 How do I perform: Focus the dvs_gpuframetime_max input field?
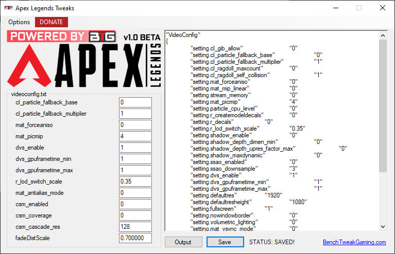point(135,170)
